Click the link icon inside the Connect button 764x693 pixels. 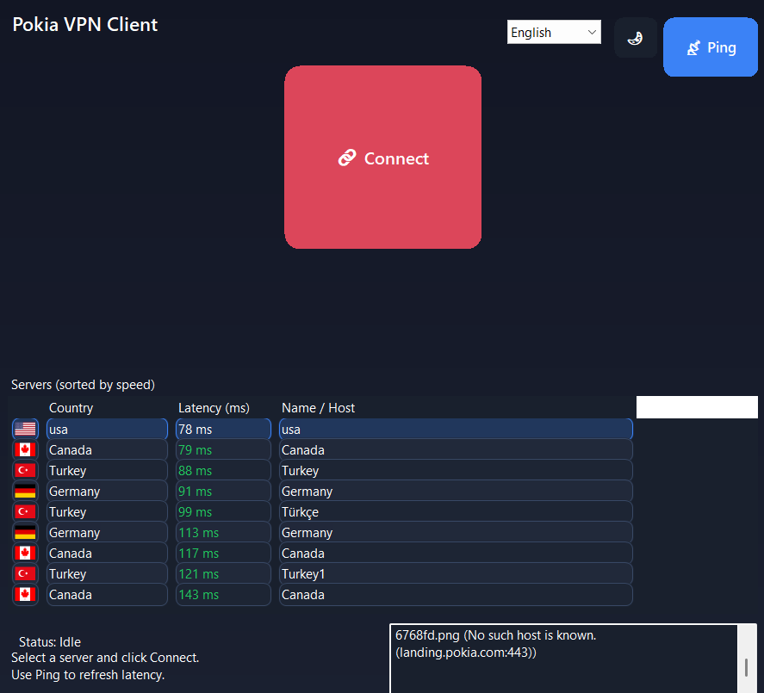(x=347, y=158)
